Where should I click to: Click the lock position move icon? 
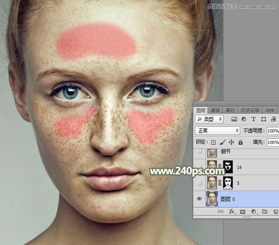(231, 142)
